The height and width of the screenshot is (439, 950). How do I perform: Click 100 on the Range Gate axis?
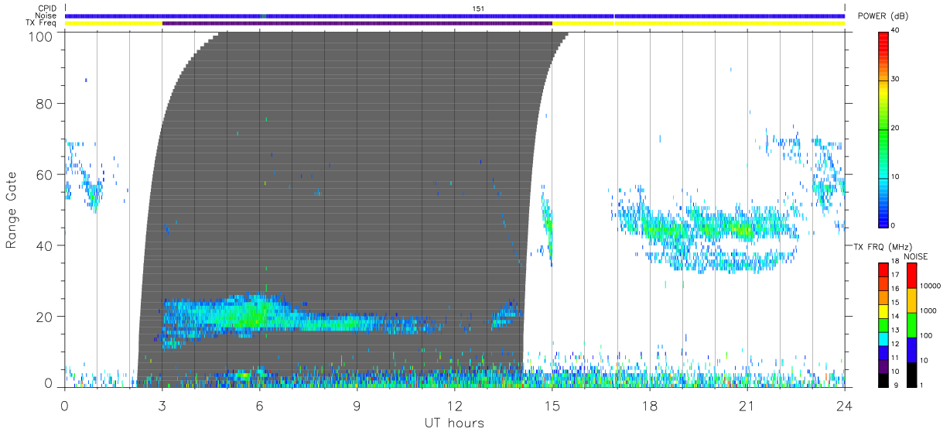pyautogui.click(x=41, y=36)
